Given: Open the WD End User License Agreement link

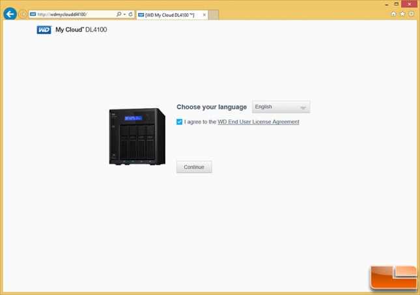Looking at the screenshot, I should (259, 122).
